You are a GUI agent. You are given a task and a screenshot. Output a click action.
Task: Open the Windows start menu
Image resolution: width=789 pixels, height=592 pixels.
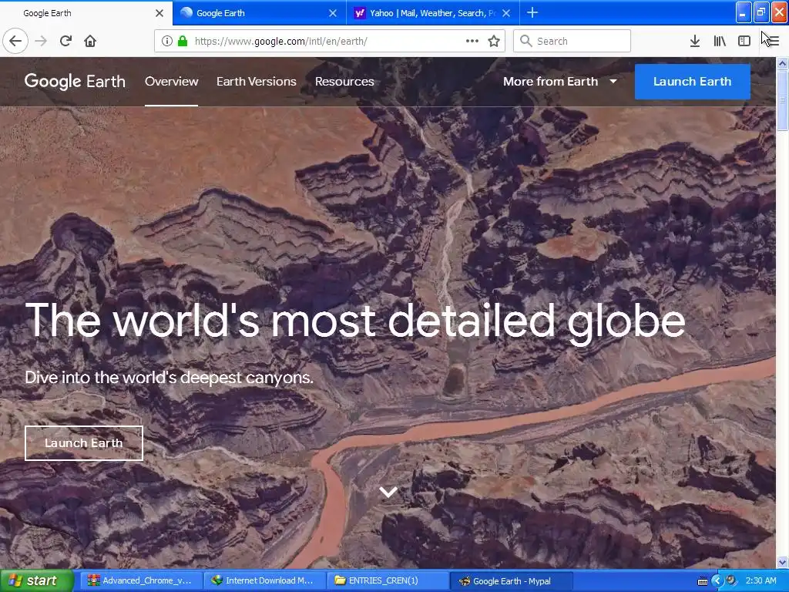click(x=36, y=581)
